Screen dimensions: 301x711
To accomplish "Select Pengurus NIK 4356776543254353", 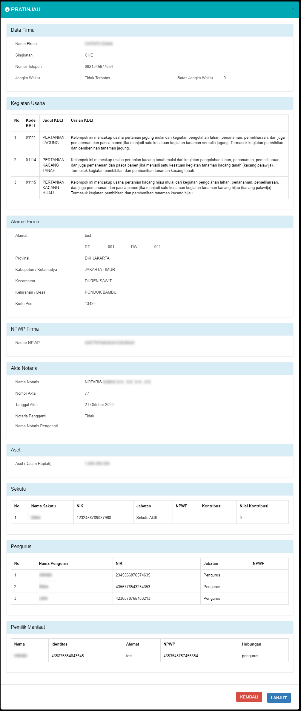I will pos(133,587).
